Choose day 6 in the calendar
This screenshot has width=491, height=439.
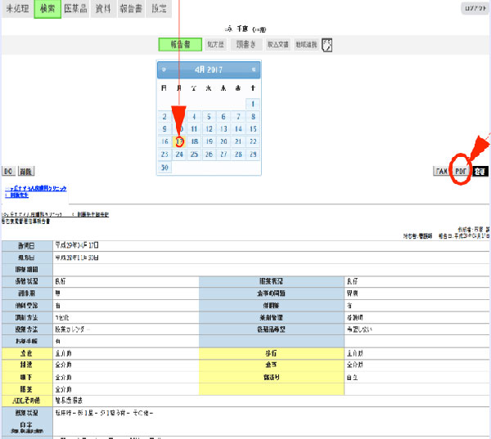click(x=223, y=117)
